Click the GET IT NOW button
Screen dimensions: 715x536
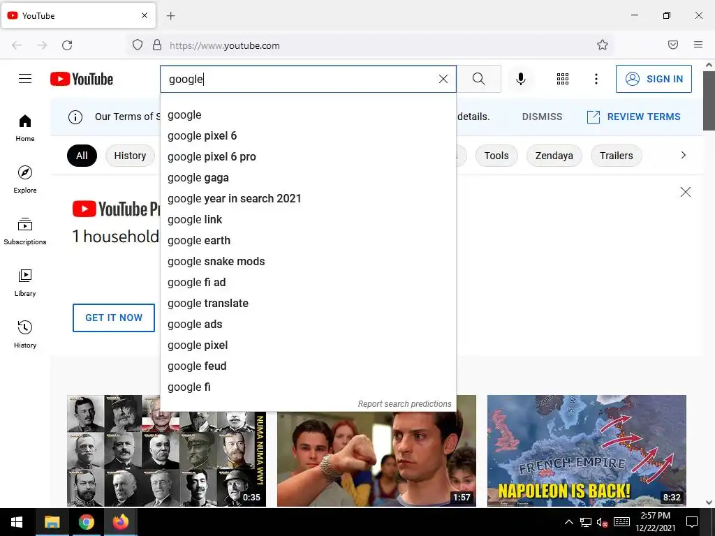[x=114, y=318]
